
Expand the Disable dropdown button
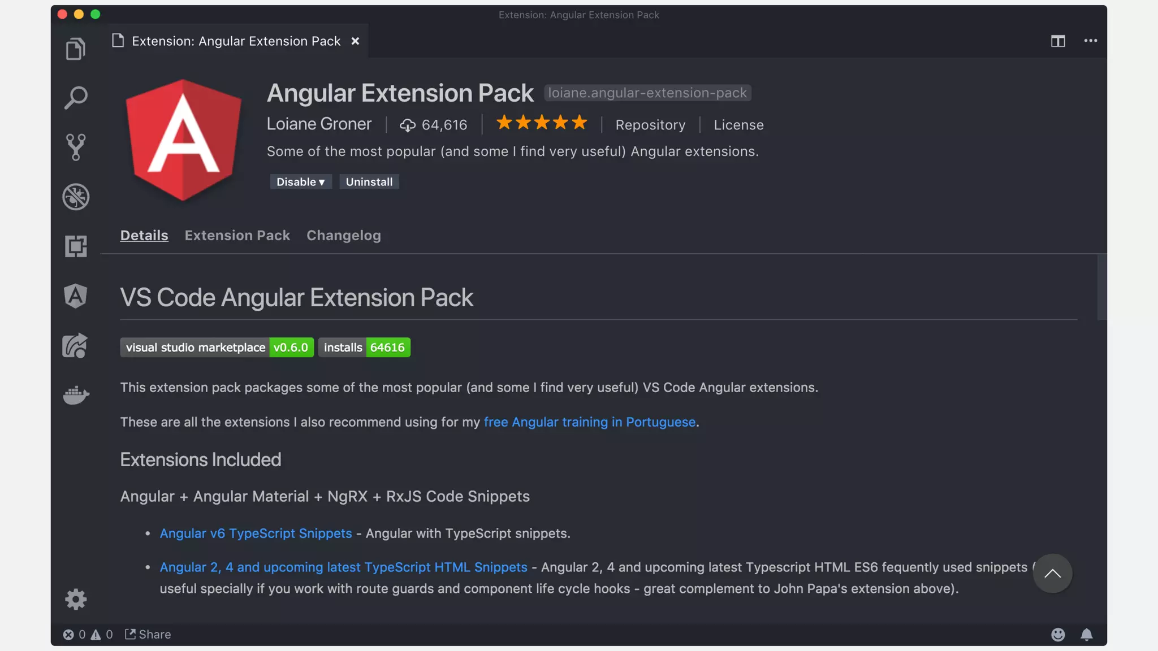300,181
